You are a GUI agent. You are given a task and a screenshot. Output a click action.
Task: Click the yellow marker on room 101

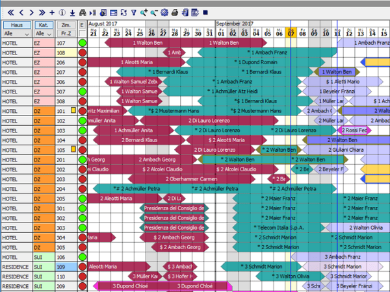tap(73, 111)
